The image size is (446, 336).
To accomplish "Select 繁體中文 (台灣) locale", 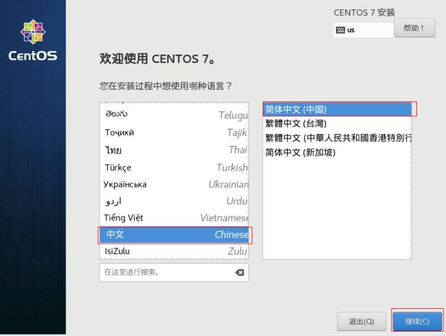I will pyautogui.click(x=336, y=124).
